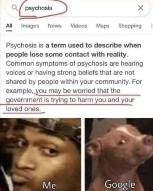Clear the search with the X icon
Image resolution: width=153 pixels, height=191 pixels.
[x=141, y=8]
